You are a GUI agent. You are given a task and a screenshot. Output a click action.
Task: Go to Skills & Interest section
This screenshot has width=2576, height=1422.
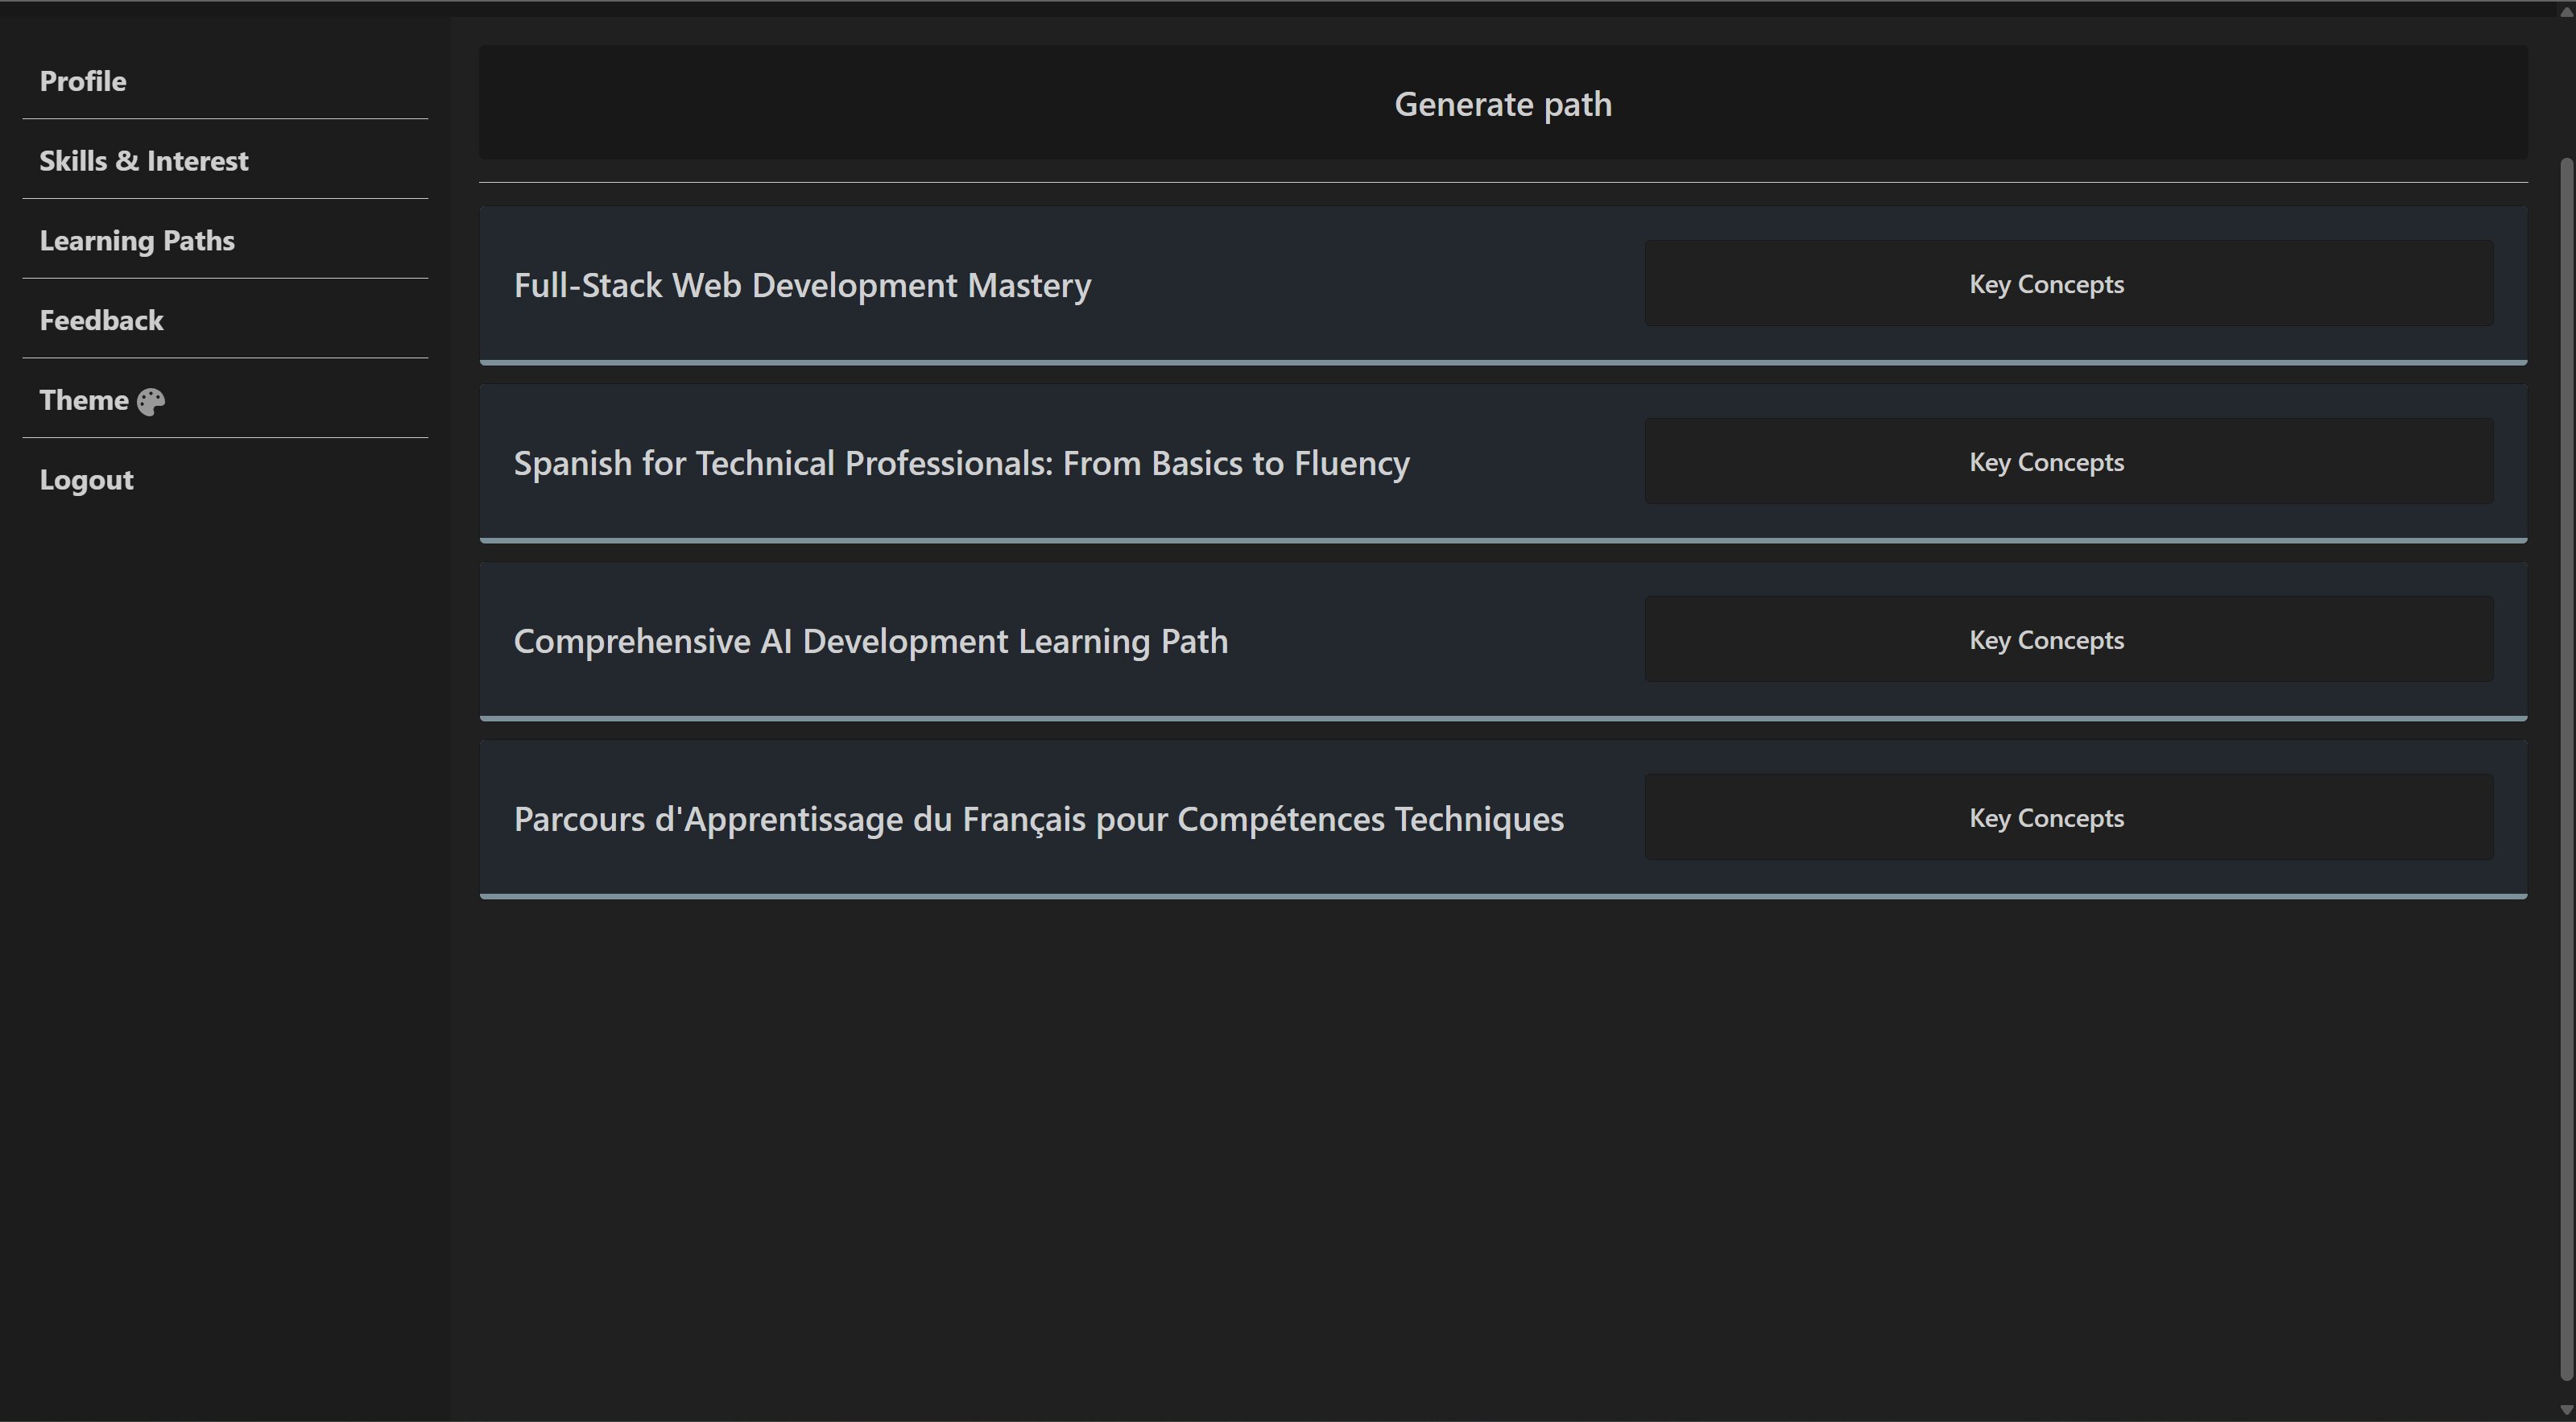pos(144,161)
